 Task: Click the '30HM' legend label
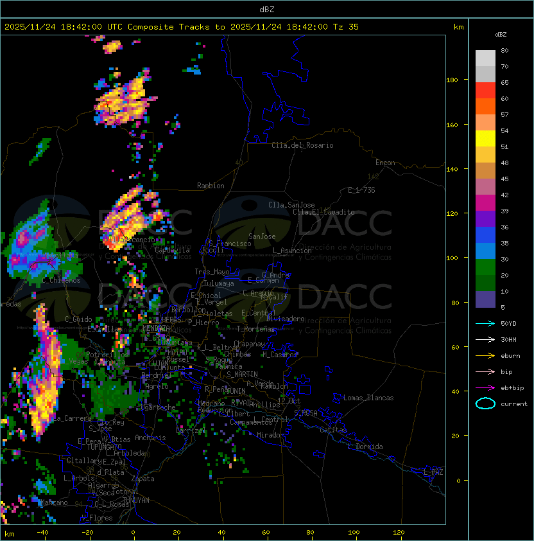(508, 340)
